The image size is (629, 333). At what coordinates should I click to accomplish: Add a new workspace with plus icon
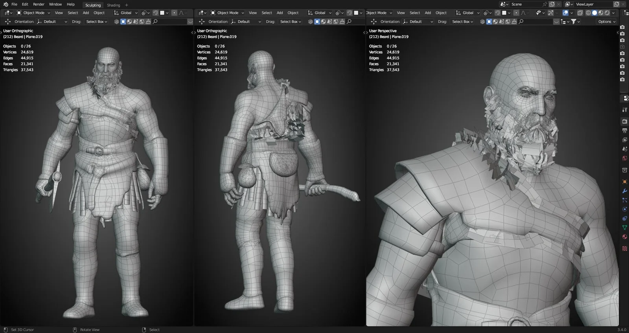[x=127, y=5]
